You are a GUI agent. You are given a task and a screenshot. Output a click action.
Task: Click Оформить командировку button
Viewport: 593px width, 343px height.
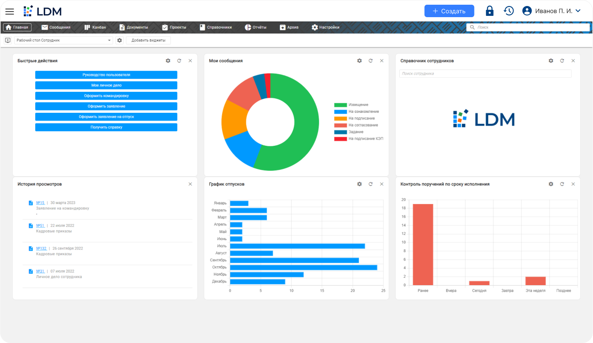click(x=106, y=96)
